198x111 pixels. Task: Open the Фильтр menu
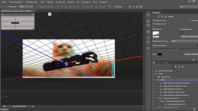pos(71,2)
